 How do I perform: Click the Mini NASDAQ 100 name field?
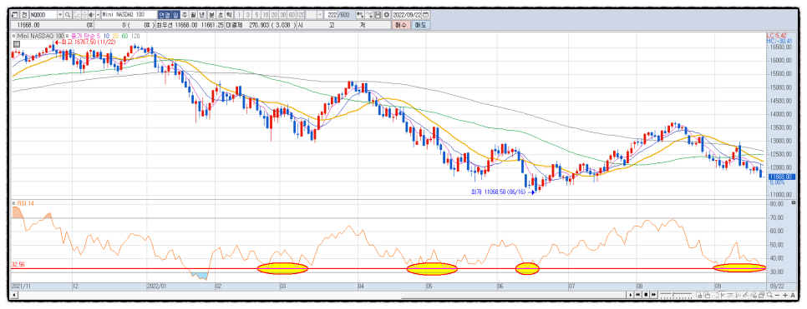click(x=129, y=14)
